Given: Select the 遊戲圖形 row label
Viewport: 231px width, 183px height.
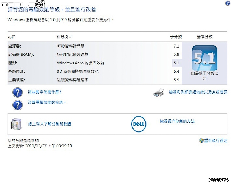Looking at the screenshot, I should [17, 71].
